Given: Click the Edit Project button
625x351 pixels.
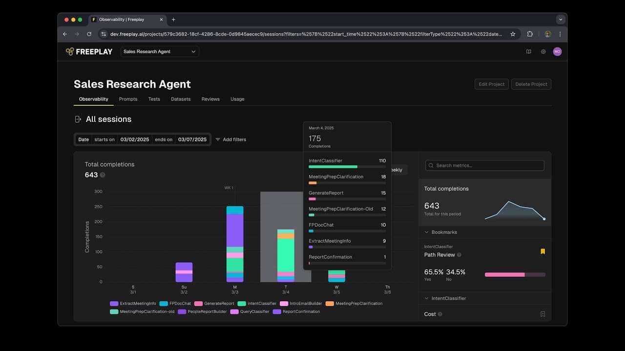Looking at the screenshot, I should tap(491, 84).
